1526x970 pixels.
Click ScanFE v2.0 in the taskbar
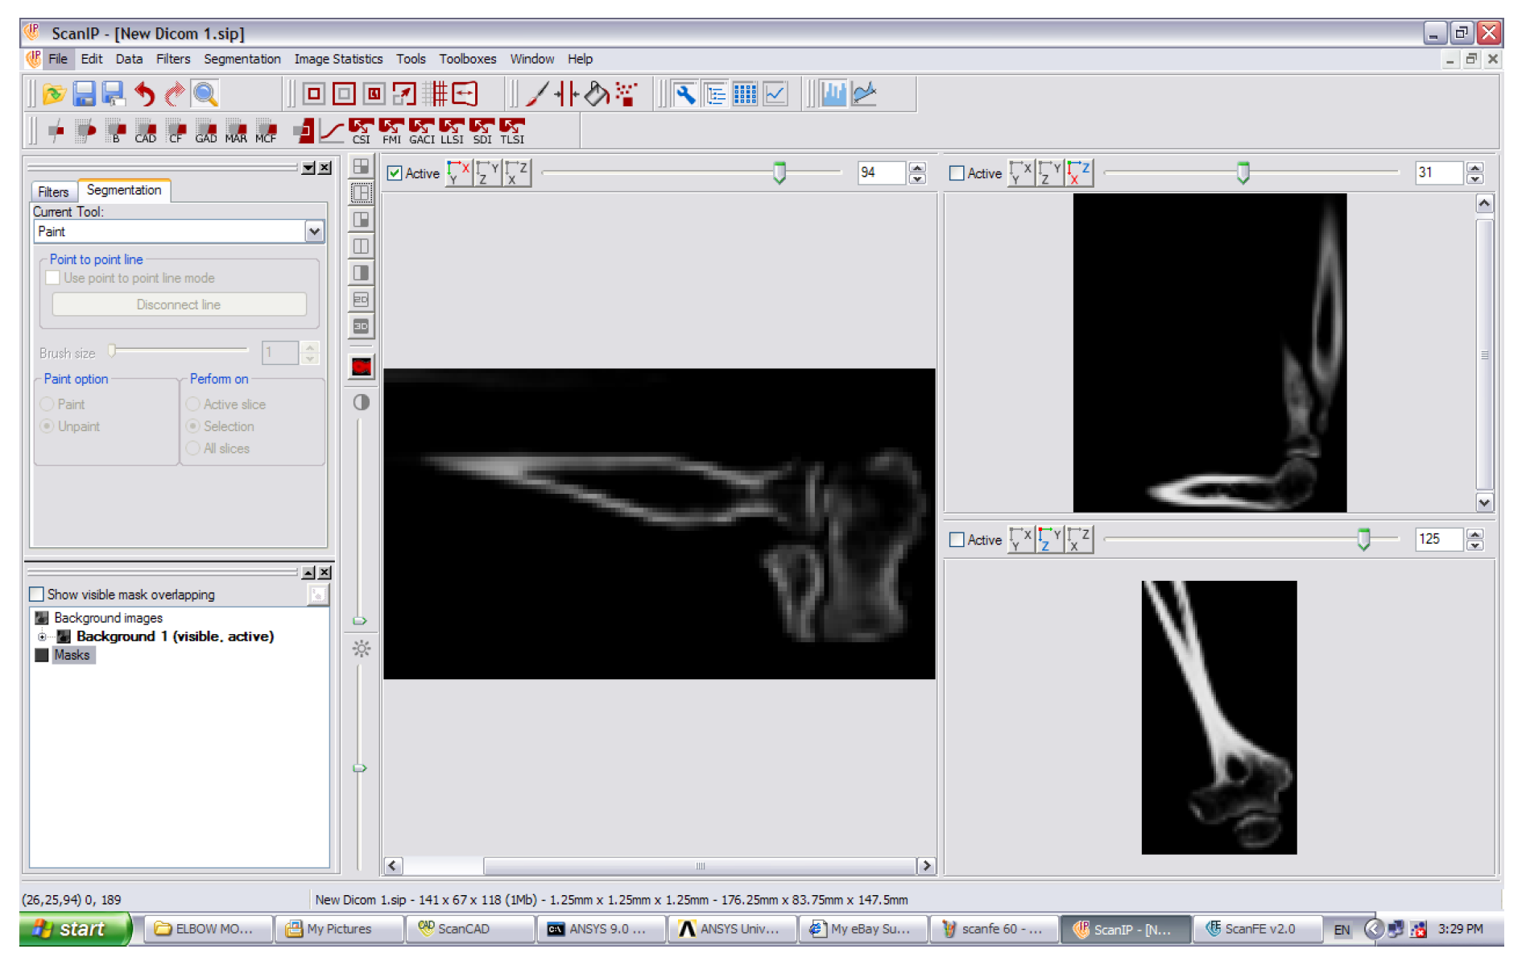tap(1257, 929)
